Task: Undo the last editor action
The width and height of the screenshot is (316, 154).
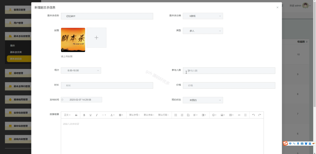Action: point(253,115)
